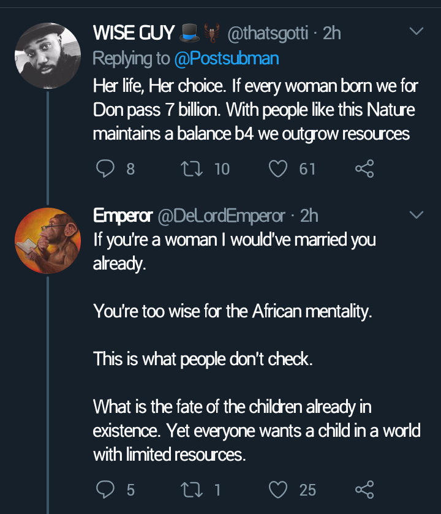Click the WISE GUY display name
The height and width of the screenshot is (514, 441).
pos(134,33)
